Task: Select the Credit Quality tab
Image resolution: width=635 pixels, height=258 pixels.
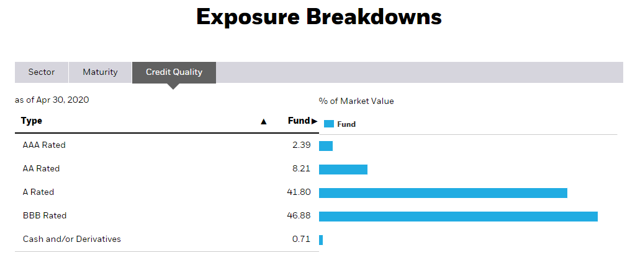Action: click(174, 72)
